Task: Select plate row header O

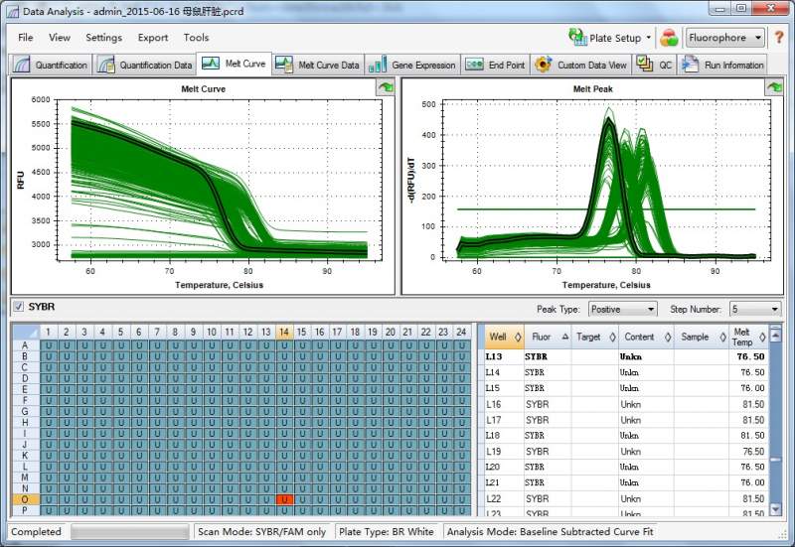Action: (x=25, y=499)
